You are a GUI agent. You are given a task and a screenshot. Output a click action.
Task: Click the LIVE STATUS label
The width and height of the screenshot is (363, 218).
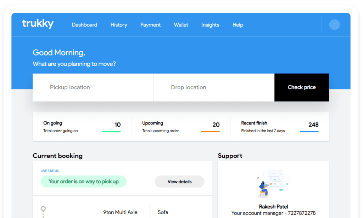tap(50, 171)
